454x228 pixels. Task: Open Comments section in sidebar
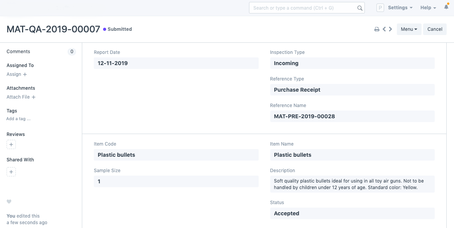point(18,52)
